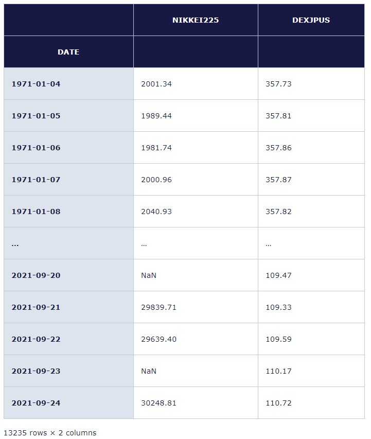Click DEXJPUS value 357.87

pyautogui.click(x=278, y=180)
